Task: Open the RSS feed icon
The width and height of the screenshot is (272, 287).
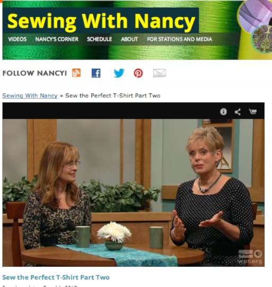Action: click(76, 73)
